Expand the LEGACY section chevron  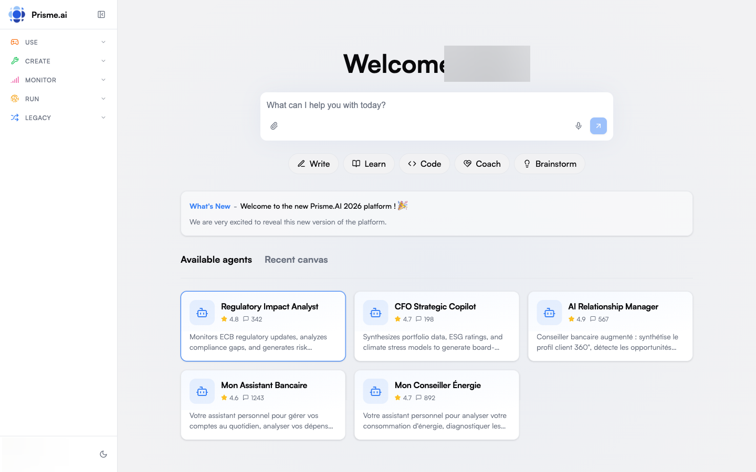103,117
